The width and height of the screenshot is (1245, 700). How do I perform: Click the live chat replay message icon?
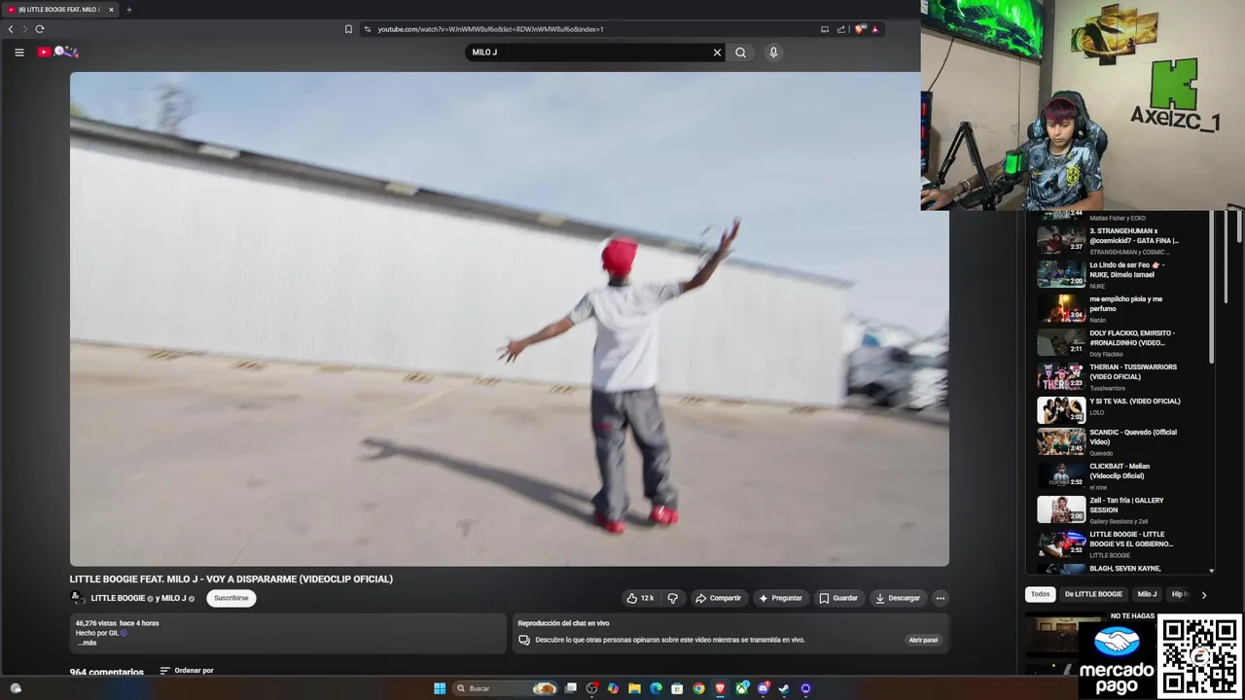pos(524,640)
